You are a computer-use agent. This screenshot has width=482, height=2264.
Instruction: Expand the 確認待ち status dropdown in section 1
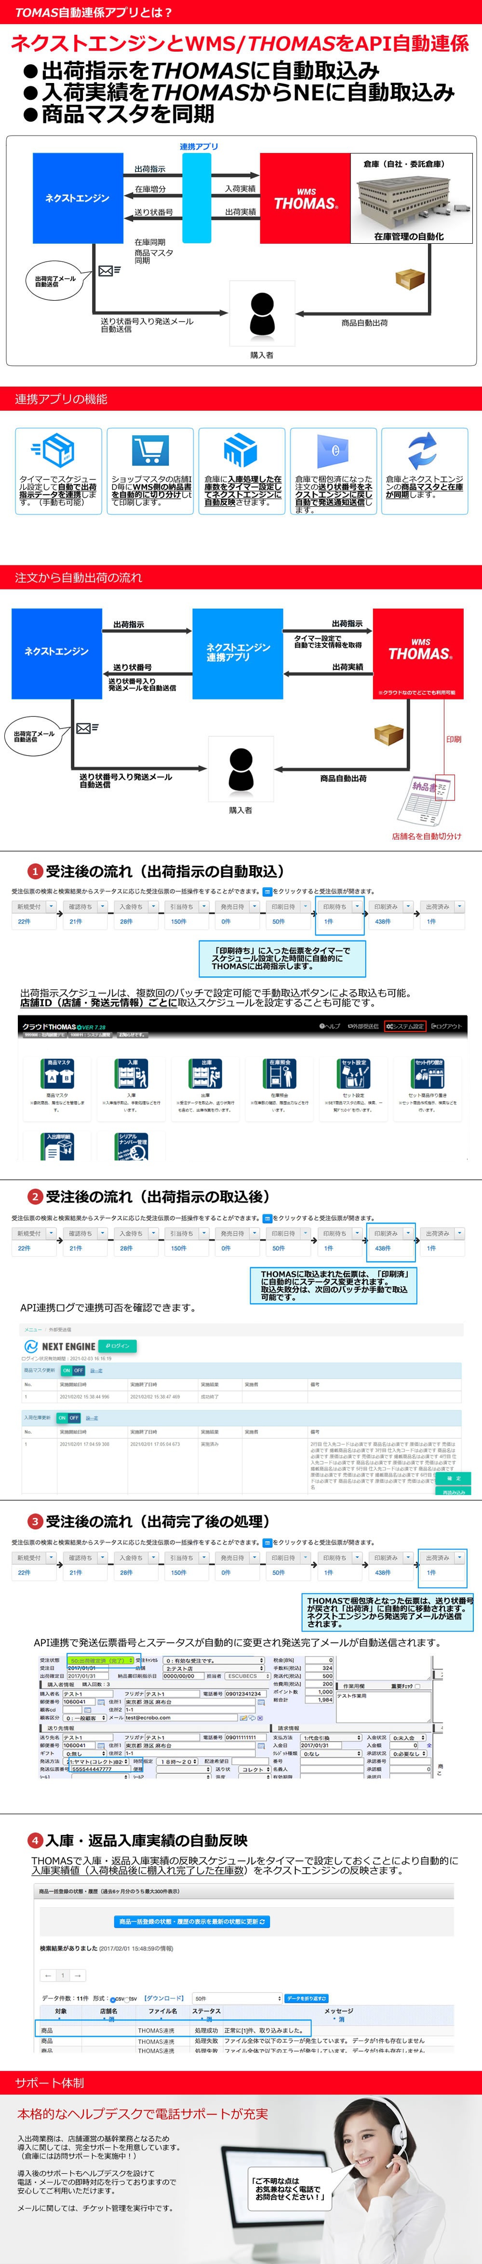point(102,906)
